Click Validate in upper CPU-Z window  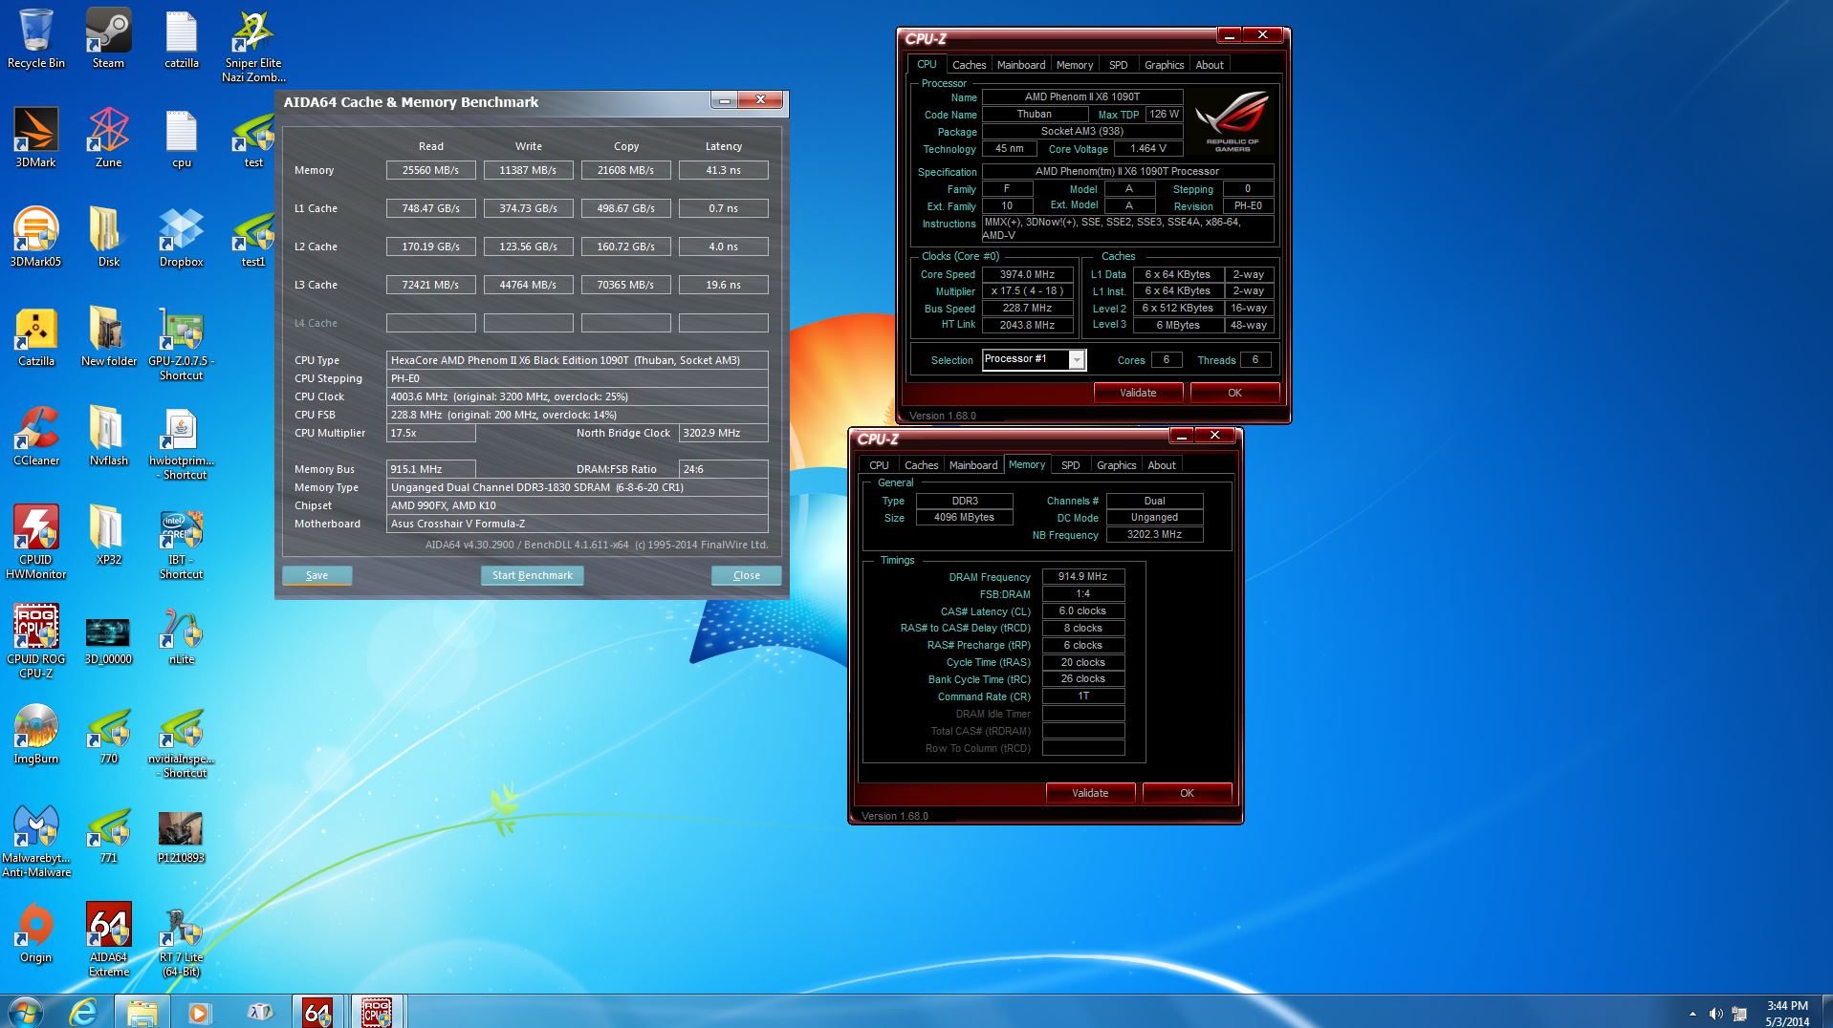(x=1138, y=393)
